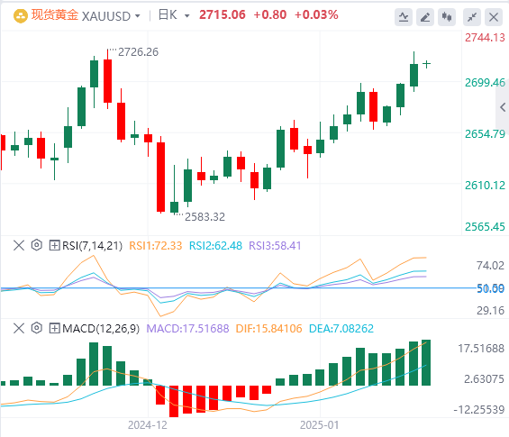This screenshot has width=509, height=437.
Task: Click the 29.16 RSI axis label
Action: click(x=490, y=311)
